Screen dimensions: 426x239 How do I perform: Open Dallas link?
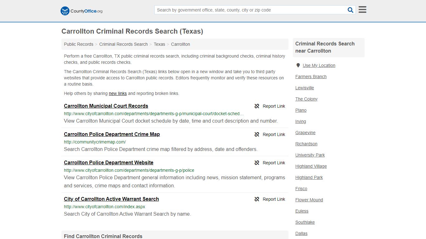pyautogui.click(x=301, y=233)
